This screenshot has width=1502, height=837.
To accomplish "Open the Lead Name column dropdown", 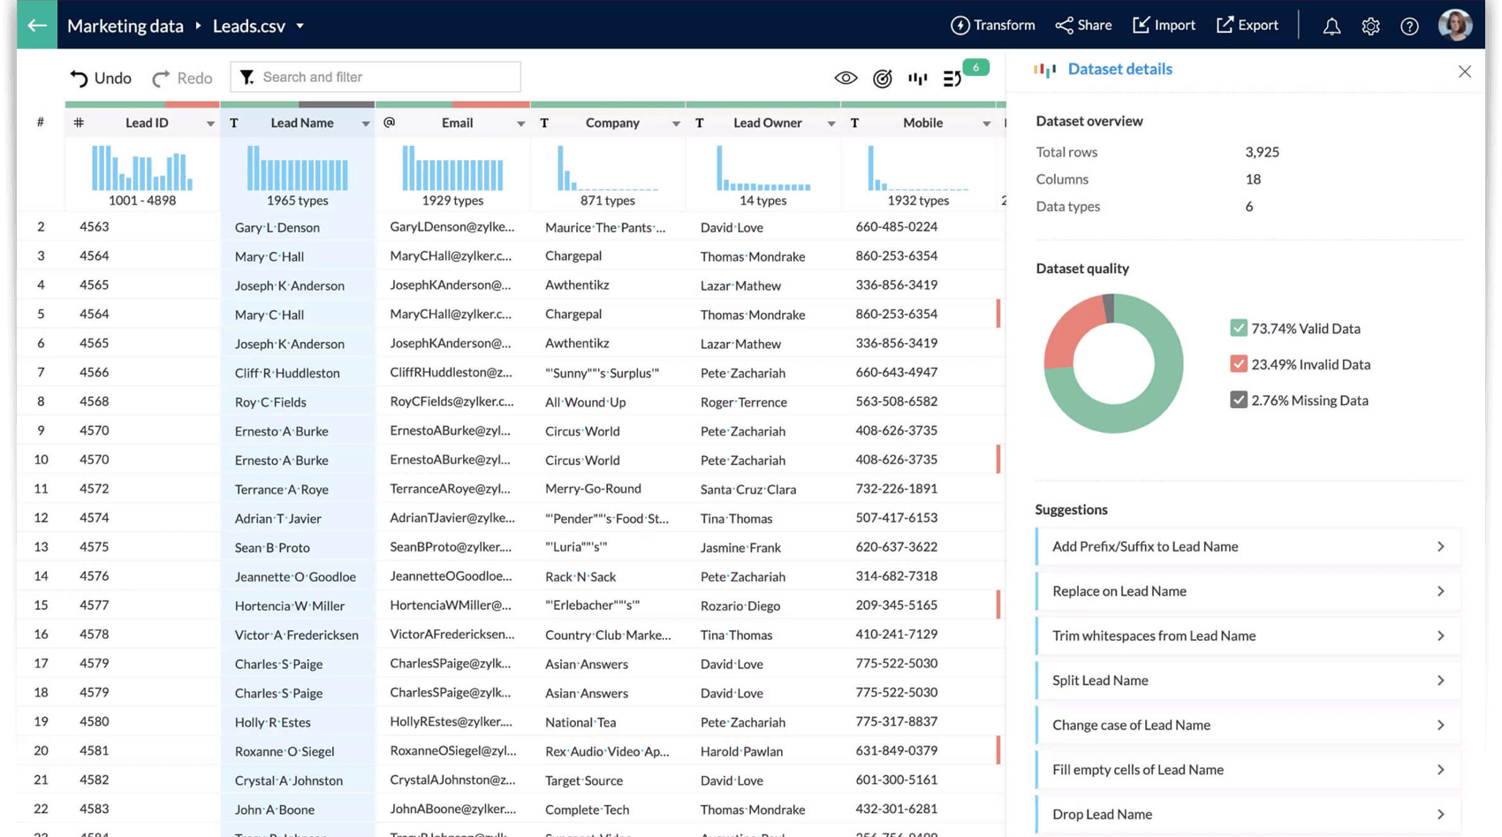I will click(x=367, y=123).
